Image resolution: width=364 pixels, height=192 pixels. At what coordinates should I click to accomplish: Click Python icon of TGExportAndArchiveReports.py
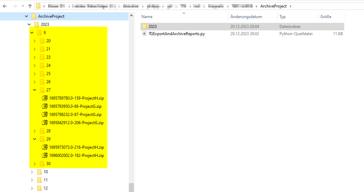click(x=145, y=34)
